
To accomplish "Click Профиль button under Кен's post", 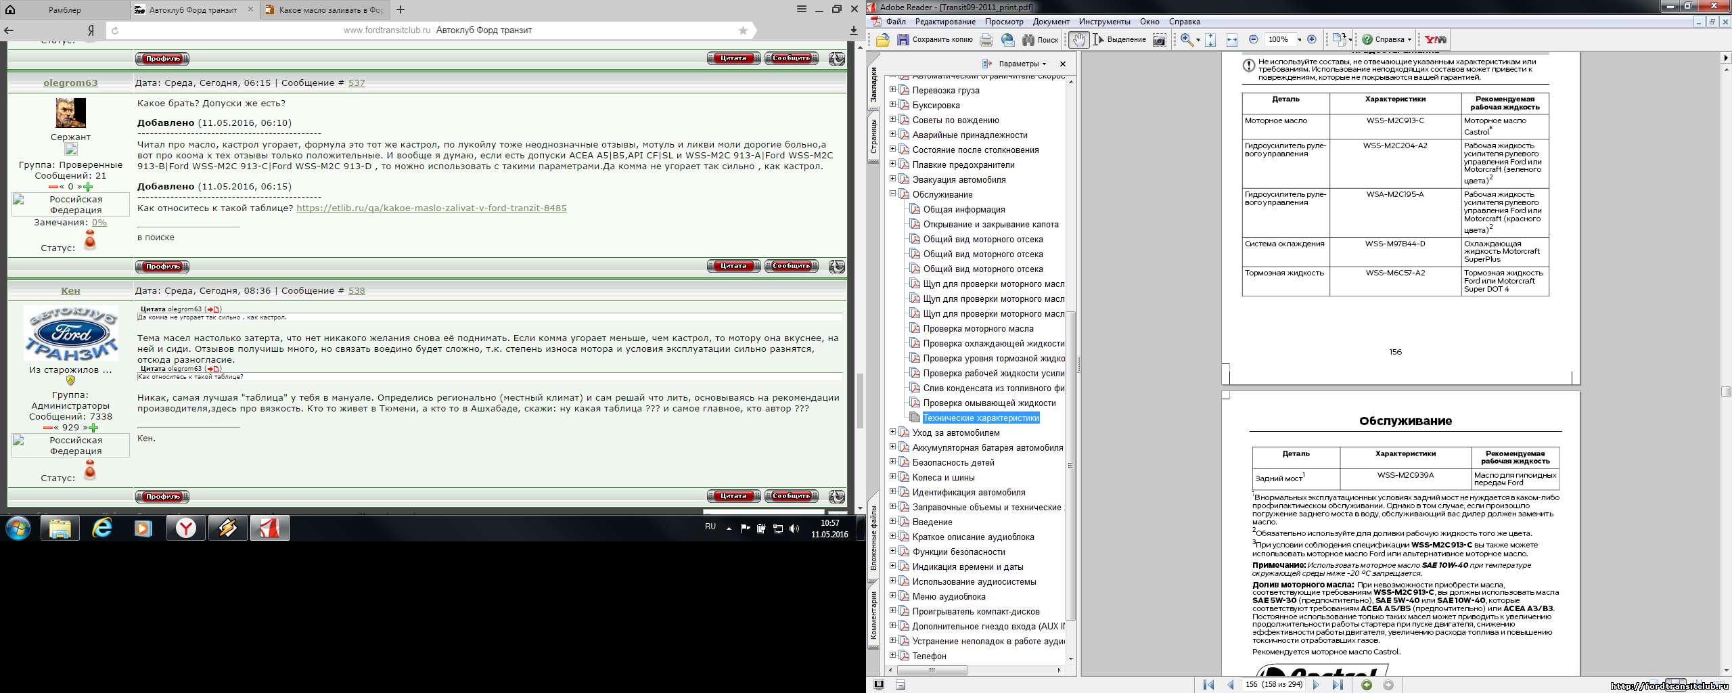I will [x=162, y=496].
